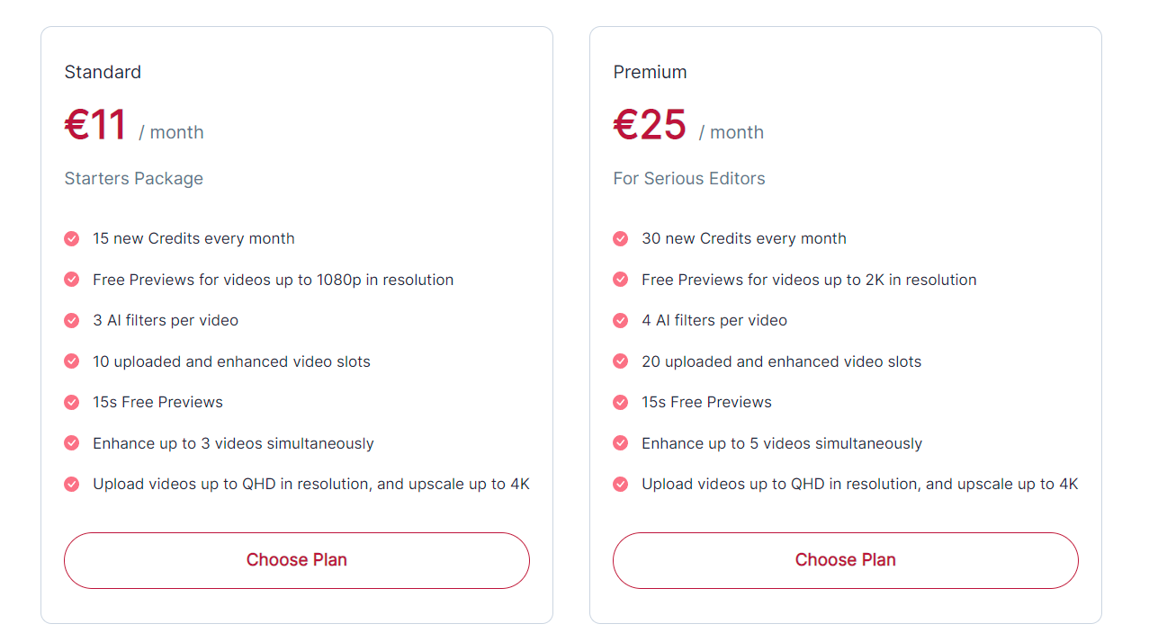Click checkmark next to 3 AI filters

point(72,320)
